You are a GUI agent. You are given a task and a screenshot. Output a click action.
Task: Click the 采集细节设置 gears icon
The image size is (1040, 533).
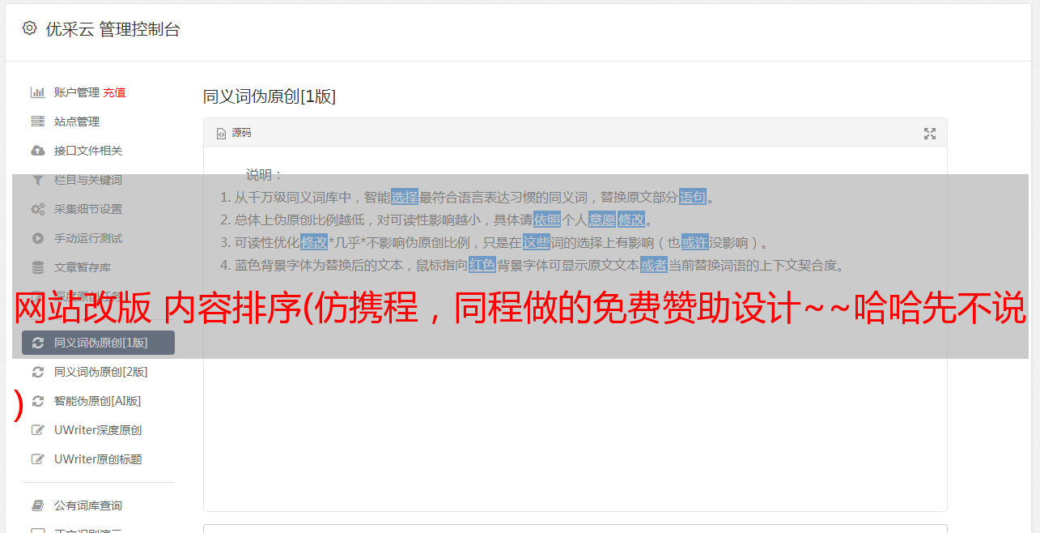click(x=37, y=209)
